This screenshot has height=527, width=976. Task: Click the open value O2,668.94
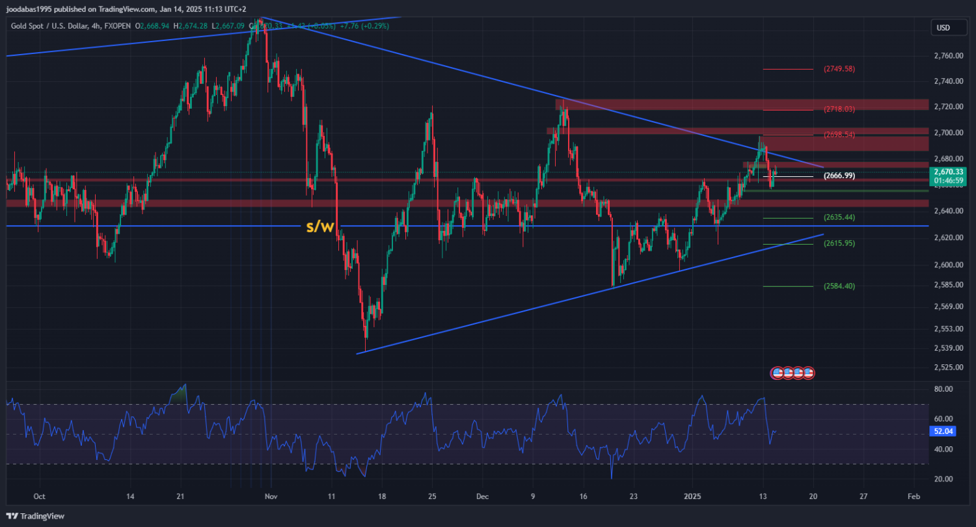coord(152,25)
